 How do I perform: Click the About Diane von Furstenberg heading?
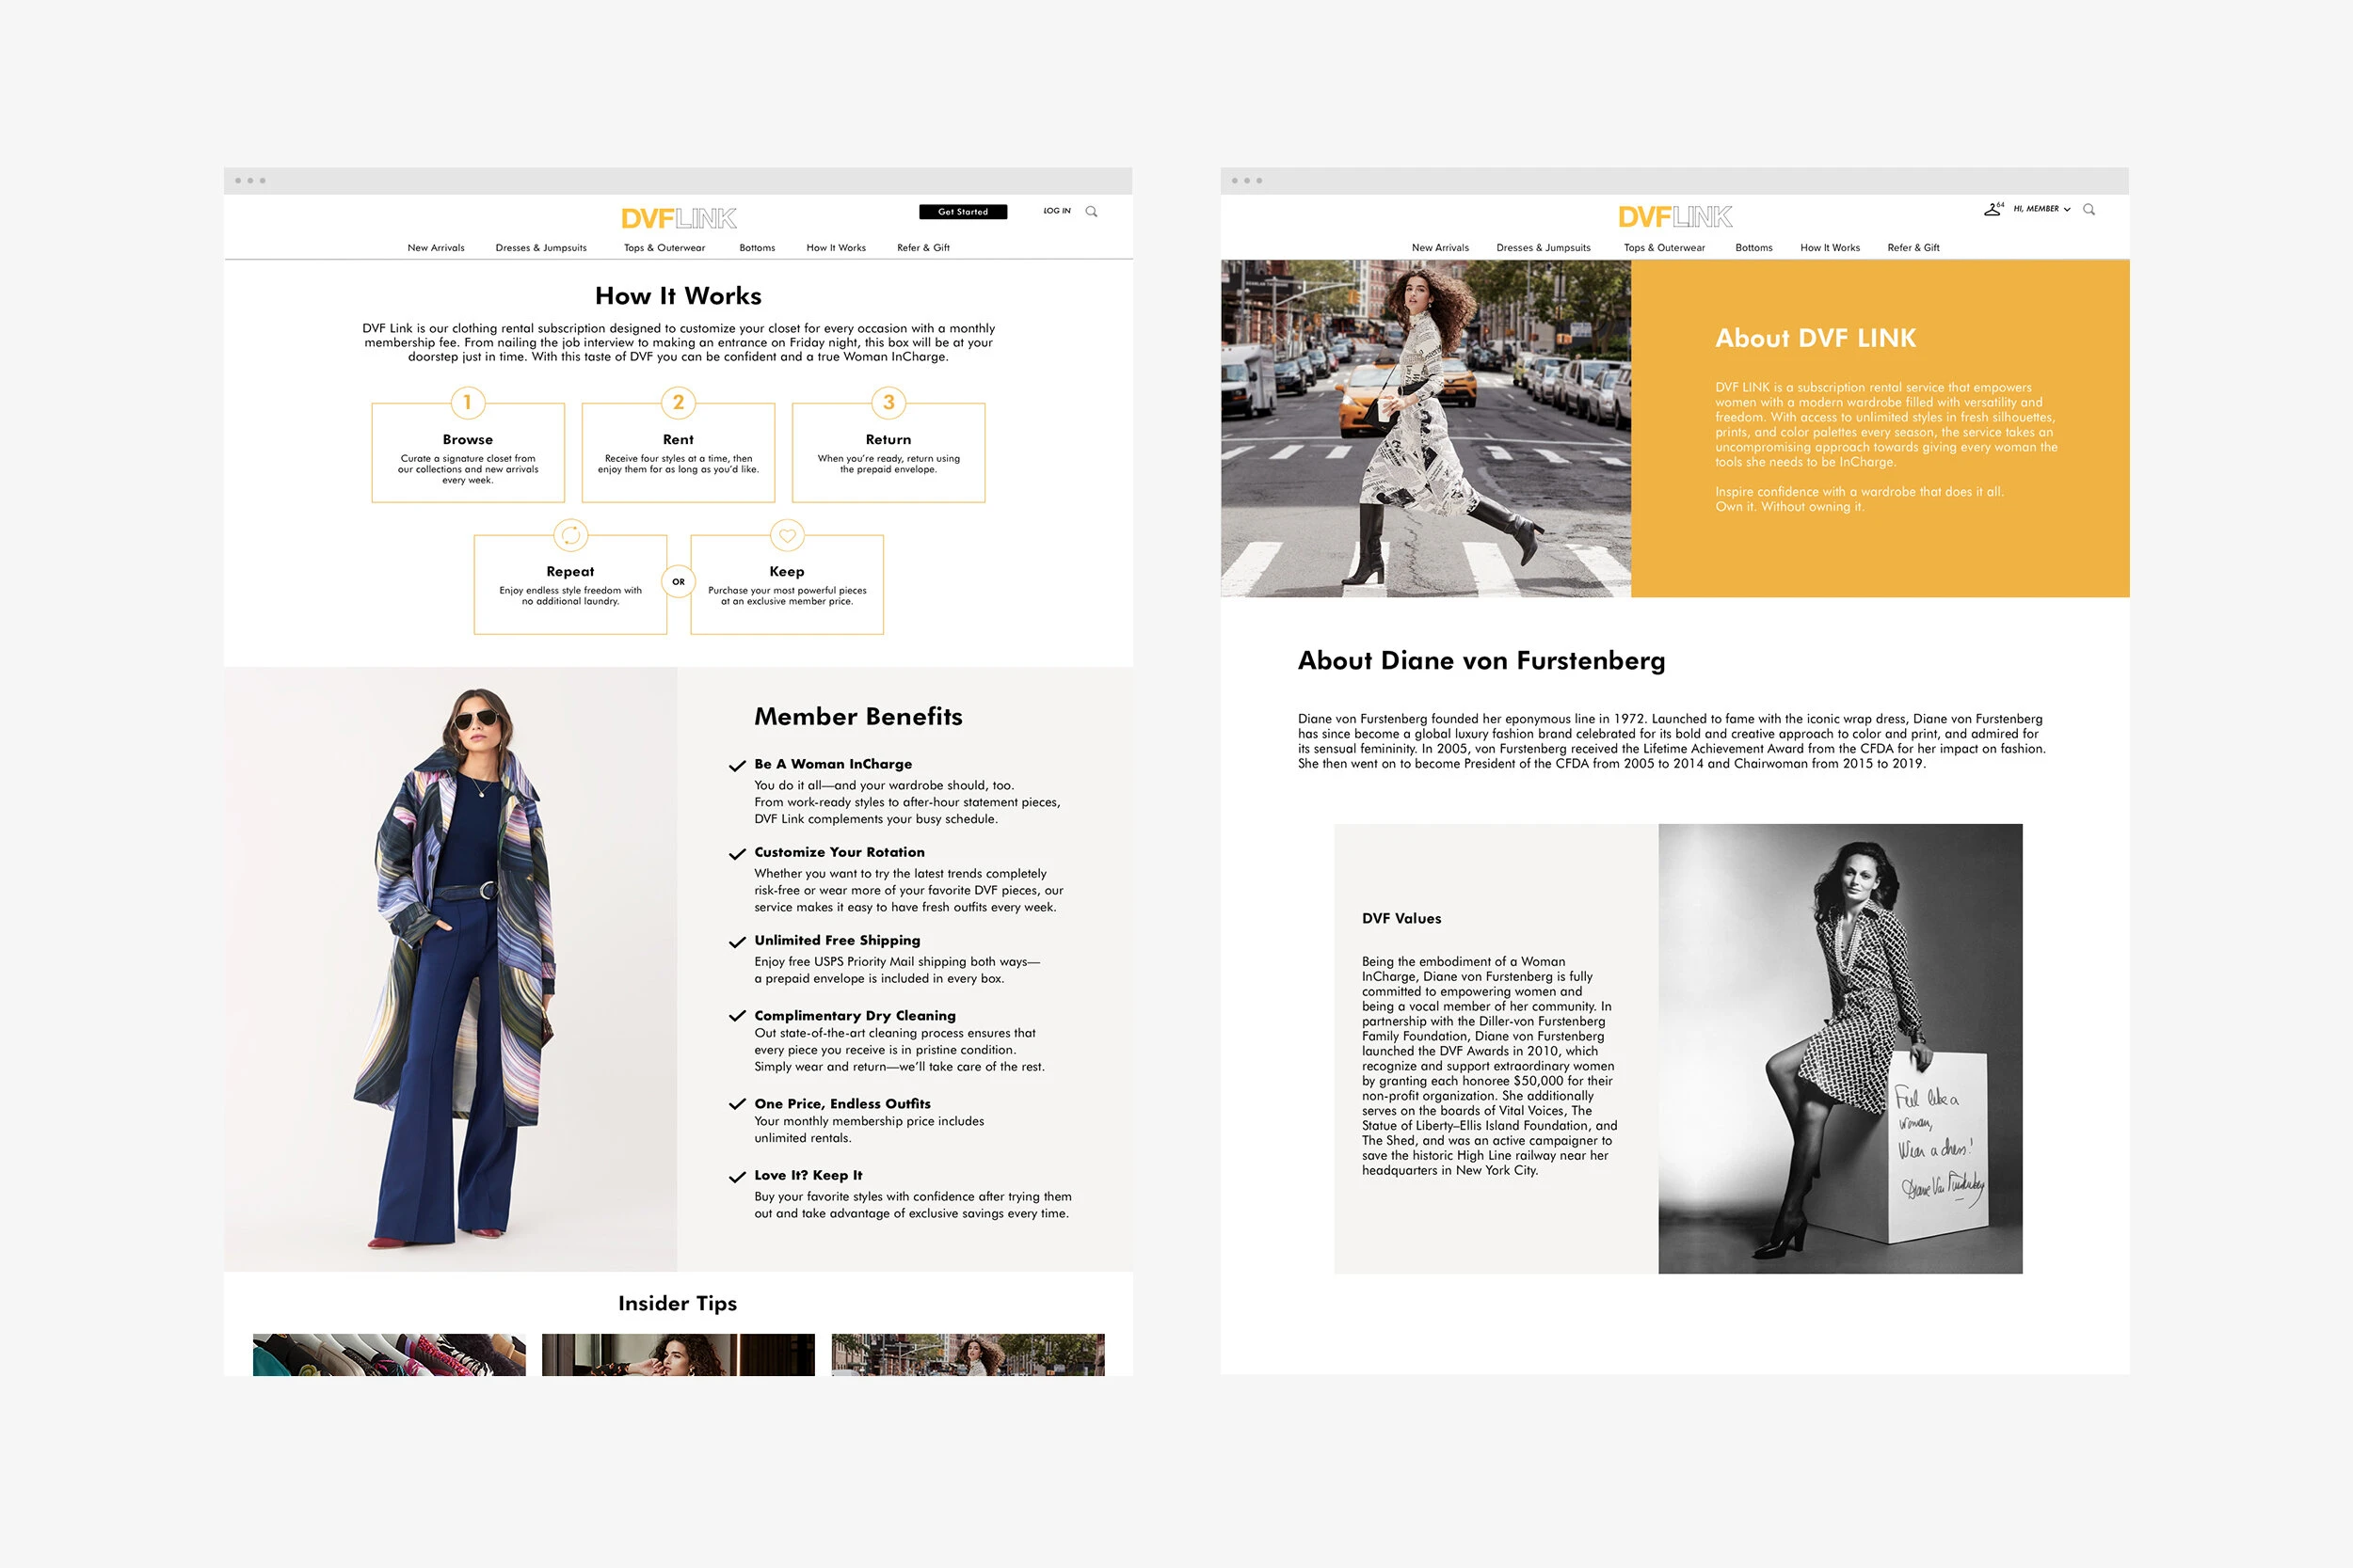pos(1481,661)
